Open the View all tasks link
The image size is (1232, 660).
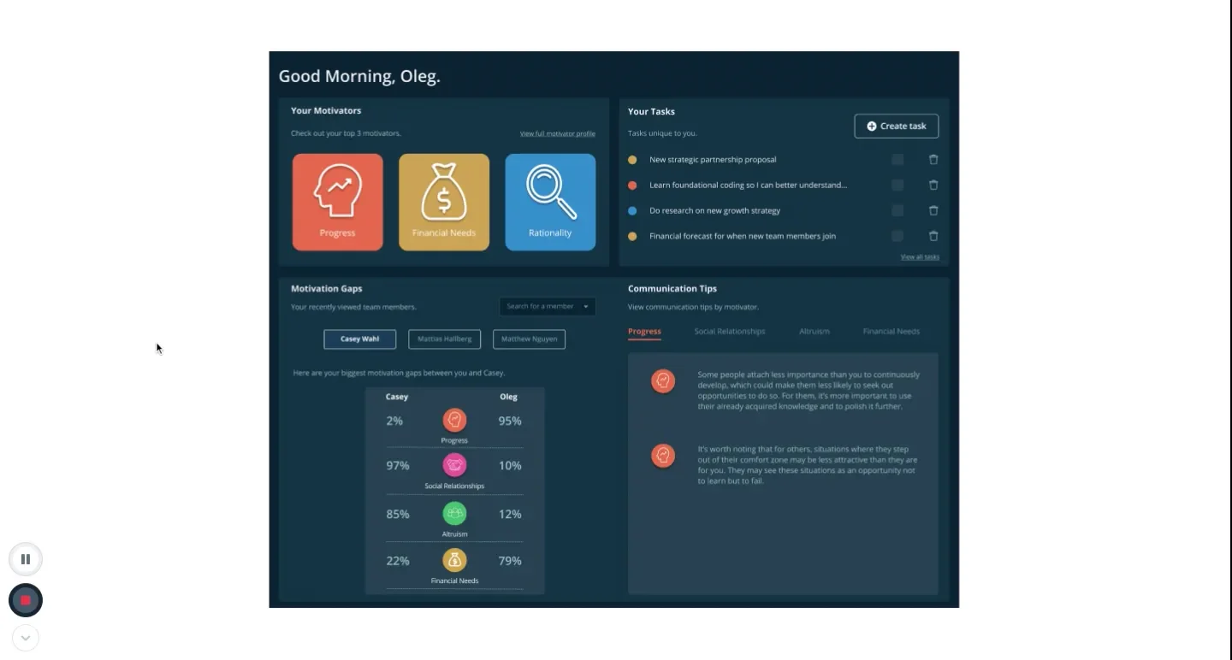click(920, 257)
